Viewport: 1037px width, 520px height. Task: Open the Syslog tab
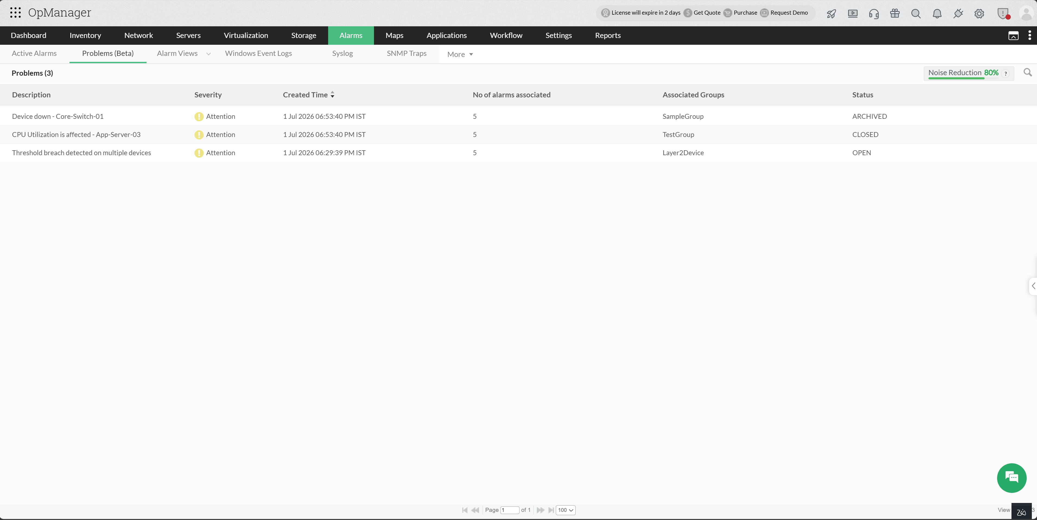(343, 53)
